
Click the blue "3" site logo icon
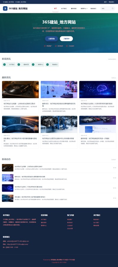(5, 9)
